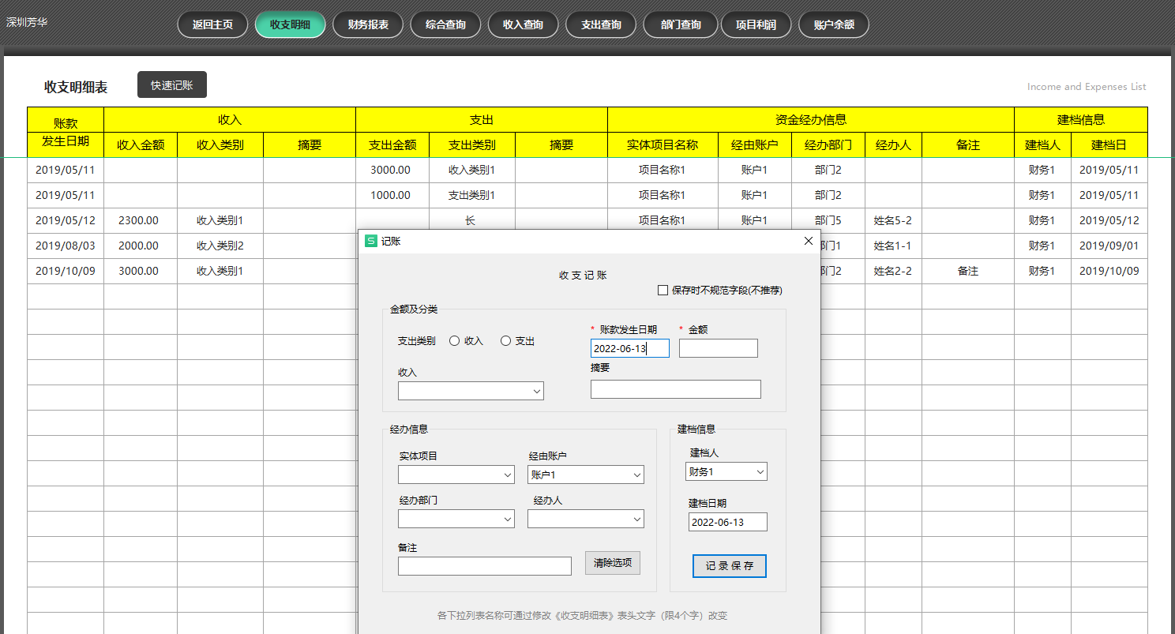1175x634 pixels.
Task: Open the 收入查询 navigation tab
Action: [523, 24]
